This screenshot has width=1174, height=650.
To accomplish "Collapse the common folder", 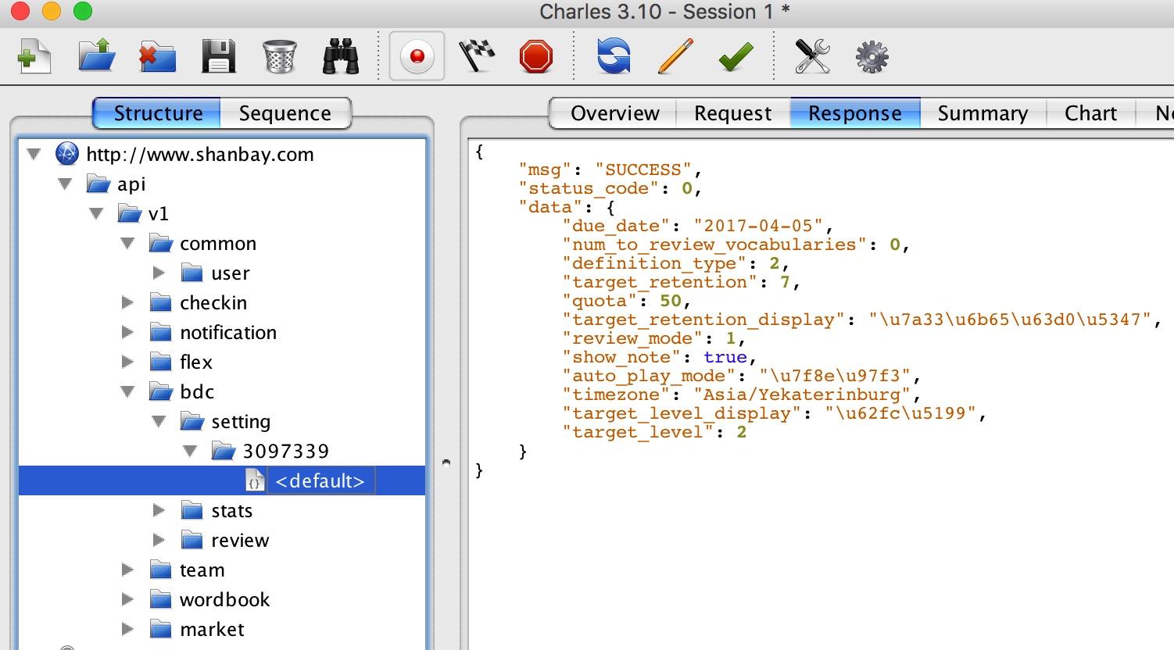I will (127, 243).
